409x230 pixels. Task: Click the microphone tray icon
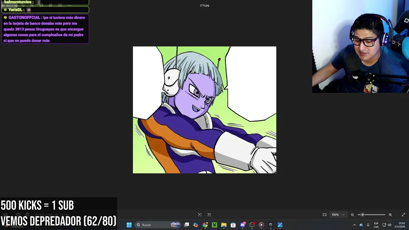coord(368,225)
